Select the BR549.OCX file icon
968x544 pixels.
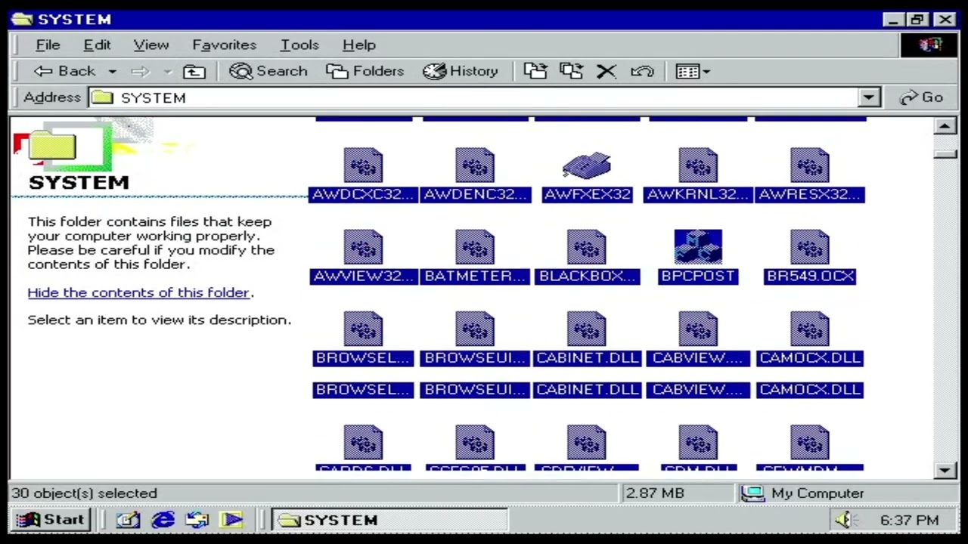[810, 248]
